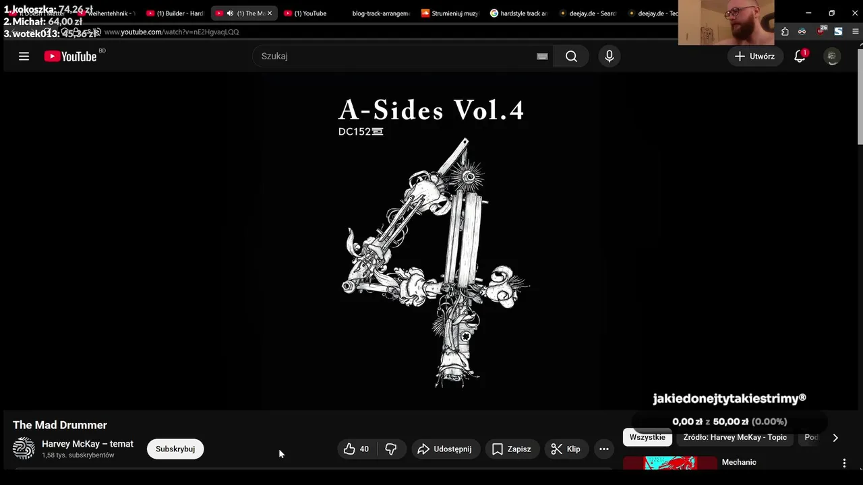The image size is (863, 485).
Task: Open the Mechanic suggested video title
Action: (x=739, y=462)
